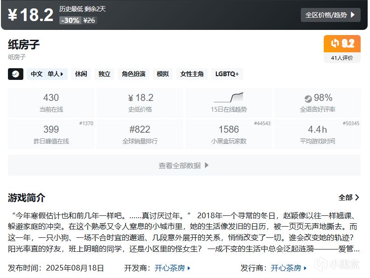Click the 历史最低 剩余2天 label
370x278 pixels.
coord(82,9)
